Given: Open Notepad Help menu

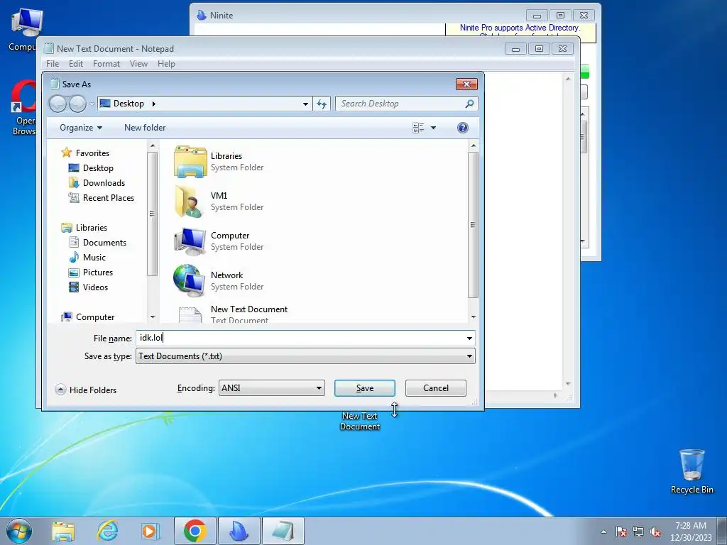Looking at the screenshot, I should 166,64.
